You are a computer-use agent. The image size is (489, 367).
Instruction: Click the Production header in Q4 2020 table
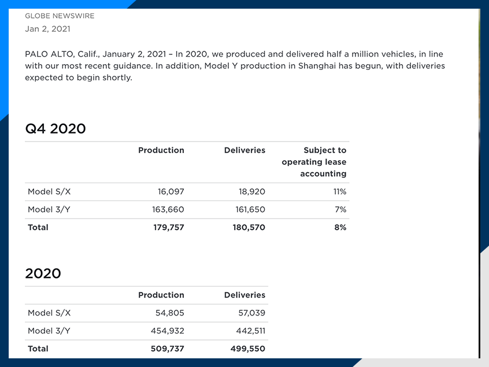(161, 150)
